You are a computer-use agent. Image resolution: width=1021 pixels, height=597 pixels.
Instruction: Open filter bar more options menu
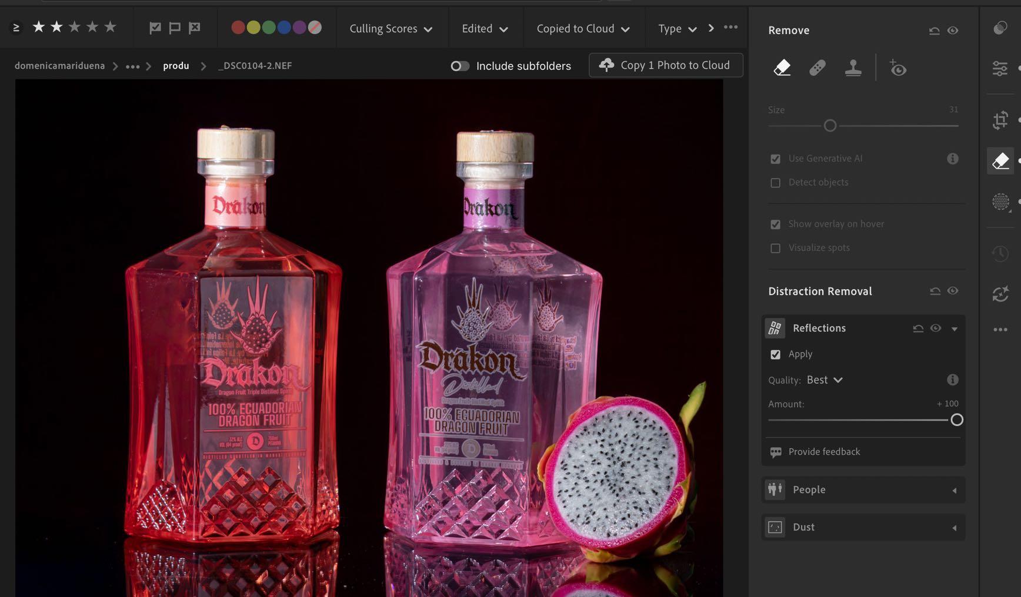[x=730, y=27]
